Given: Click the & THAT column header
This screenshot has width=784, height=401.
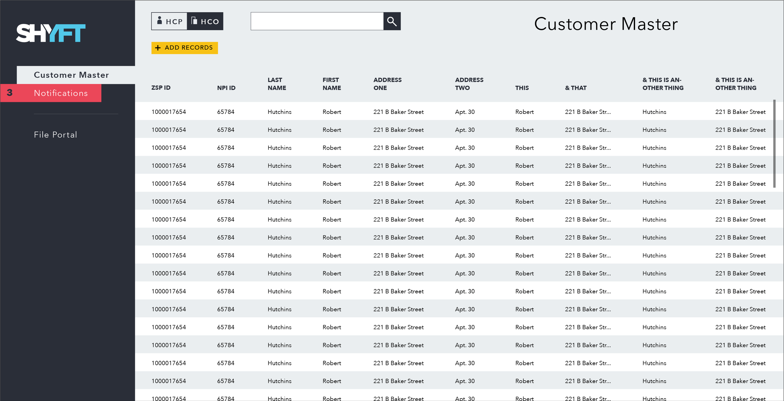Looking at the screenshot, I should pyautogui.click(x=576, y=88).
